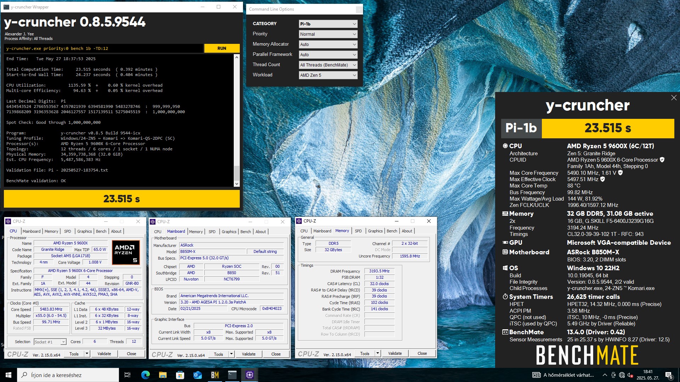
Task: Click the muted volume icon in the system tray
Action: pos(630,375)
